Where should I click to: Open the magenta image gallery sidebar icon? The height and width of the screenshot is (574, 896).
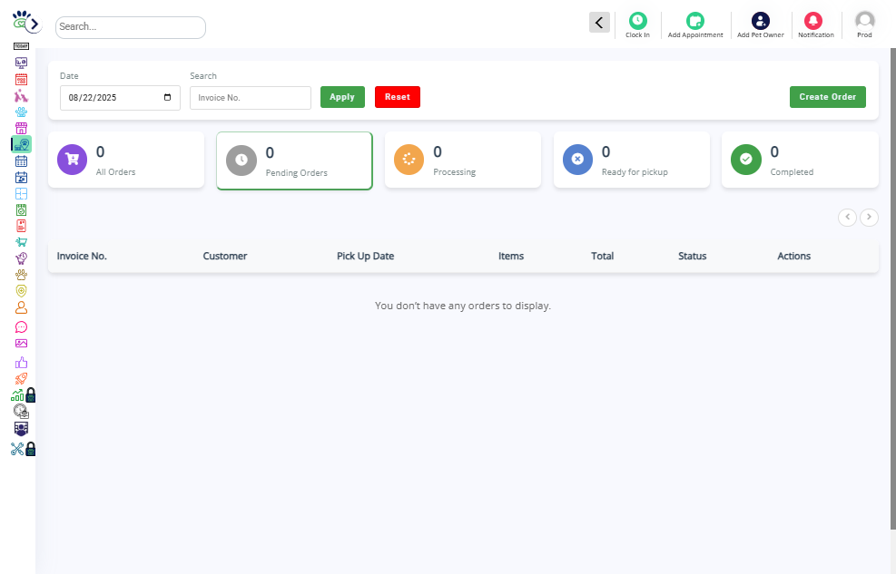click(21, 344)
